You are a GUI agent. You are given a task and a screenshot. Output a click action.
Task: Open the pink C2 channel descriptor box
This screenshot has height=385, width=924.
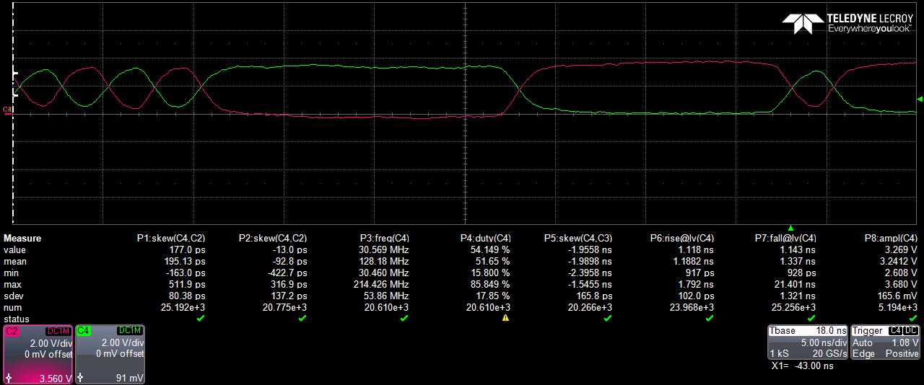pyautogui.click(x=38, y=354)
